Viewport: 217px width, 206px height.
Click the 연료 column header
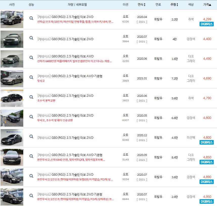click(158, 5)
